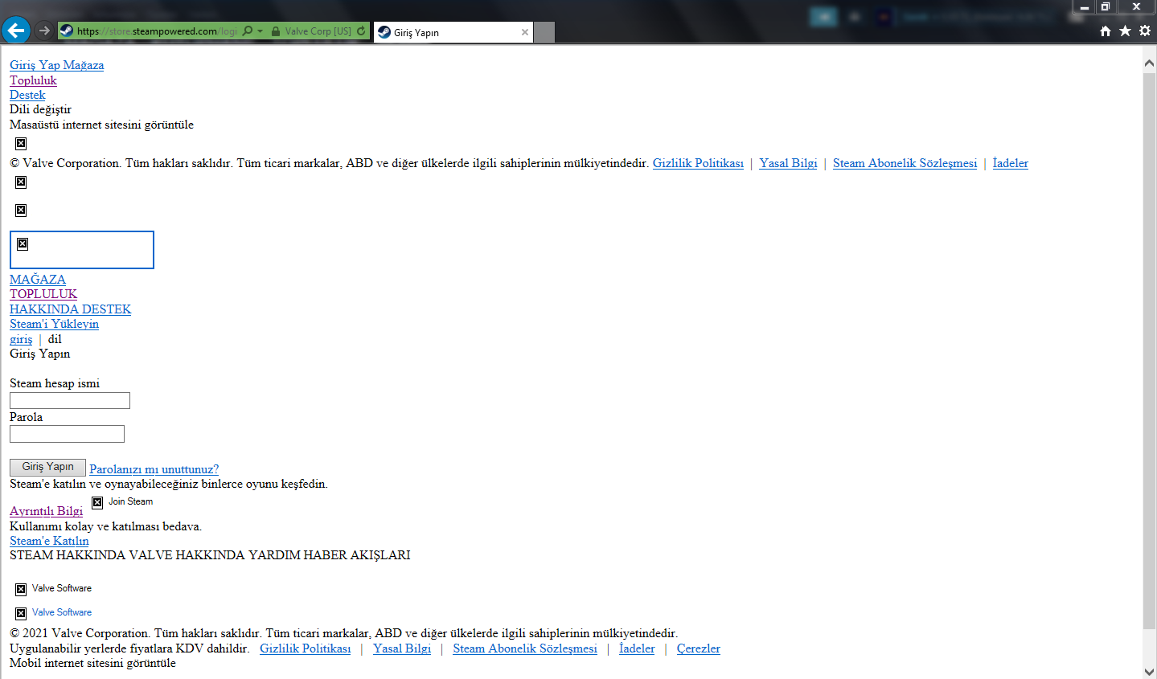Open favorites with the star icon
Image resolution: width=1157 pixels, height=679 pixels.
(x=1125, y=31)
